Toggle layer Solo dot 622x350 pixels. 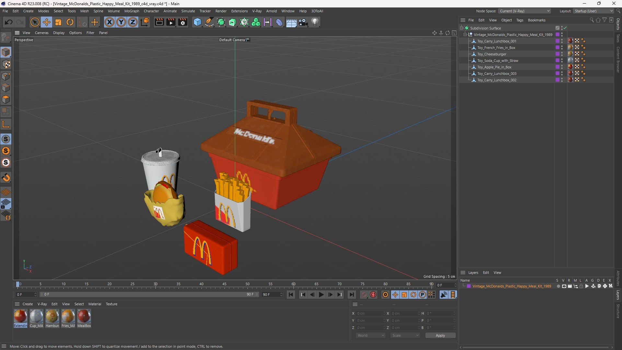tap(558, 286)
